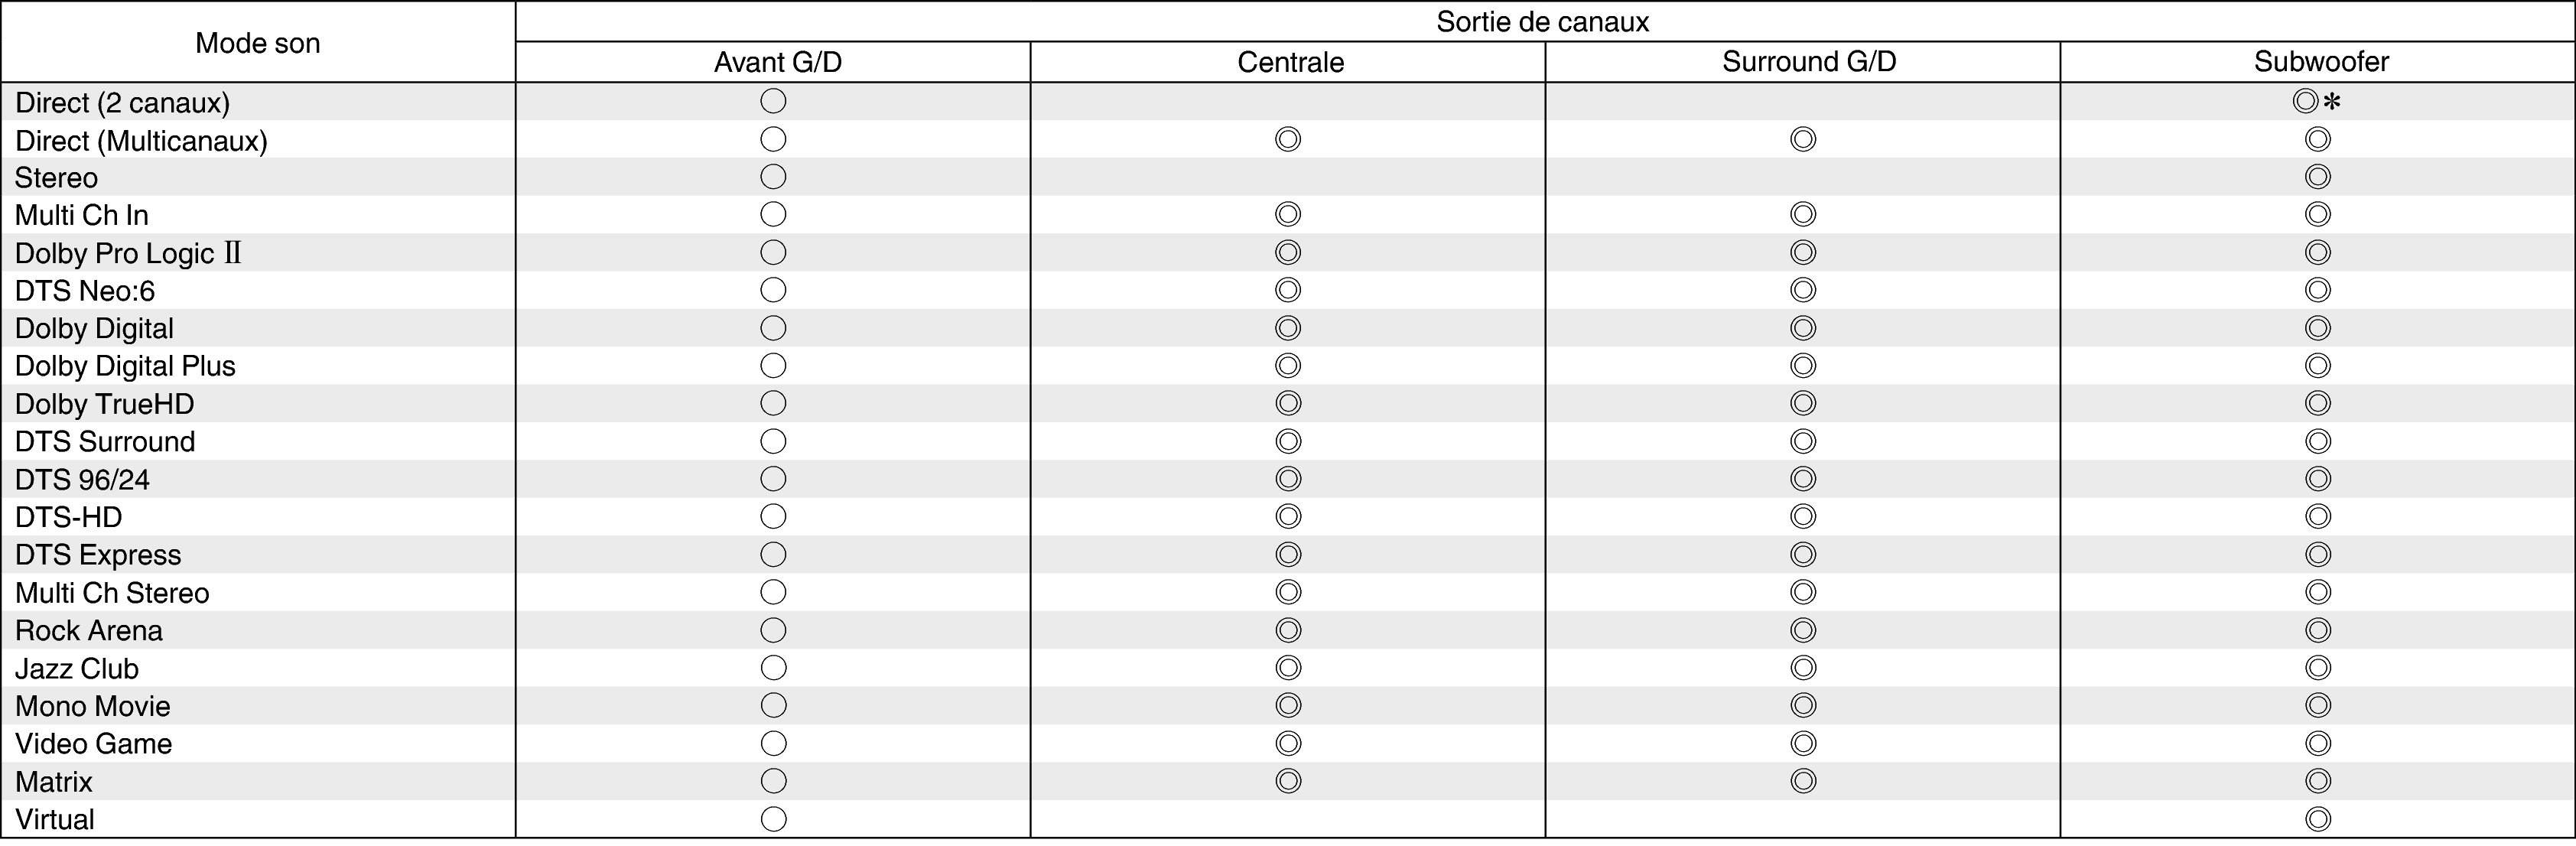Click the Avant G/D circle for Dolby TrueHD
The width and height of the screenshot is (2576, 846).
tap(773, 403)
